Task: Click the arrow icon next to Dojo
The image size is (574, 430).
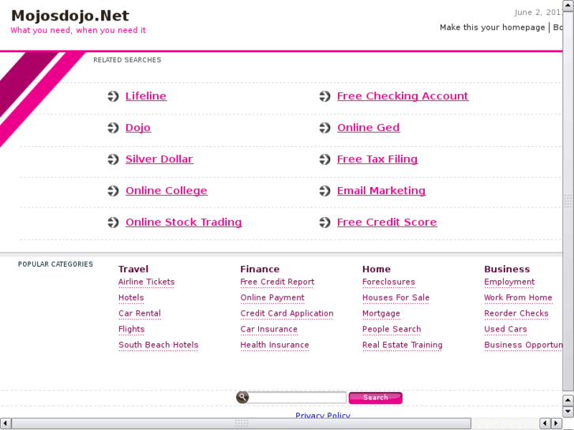Action: click(x=114, y=128)
